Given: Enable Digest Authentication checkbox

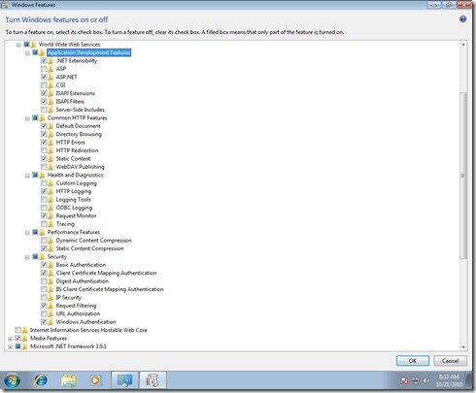Looking at the screenshot, I should [44, 281].
